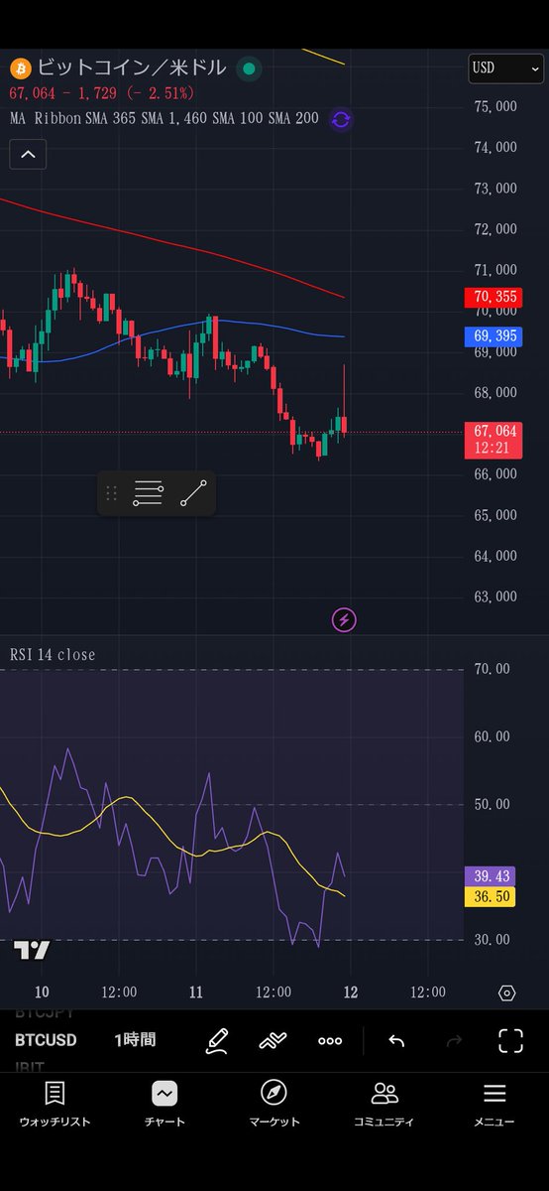Screen dimensions: 549x1191
Task: Click the purple RSI 39.43 value label
Action: (492, 876)
